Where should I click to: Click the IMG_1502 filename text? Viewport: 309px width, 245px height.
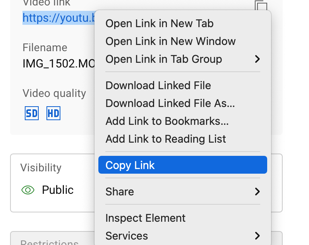point(58,64)
